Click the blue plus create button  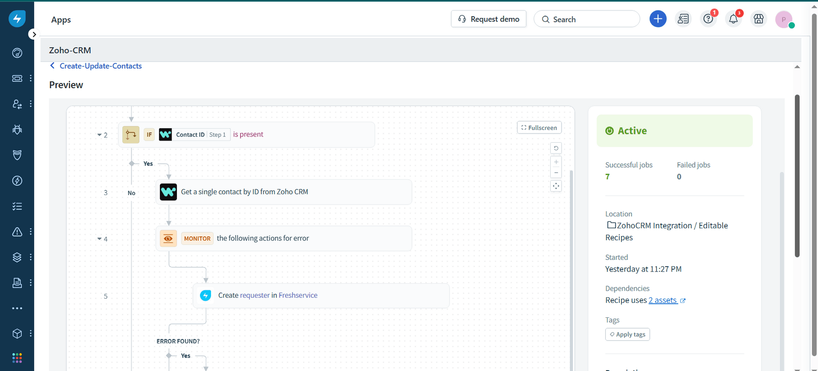point(658,19)
